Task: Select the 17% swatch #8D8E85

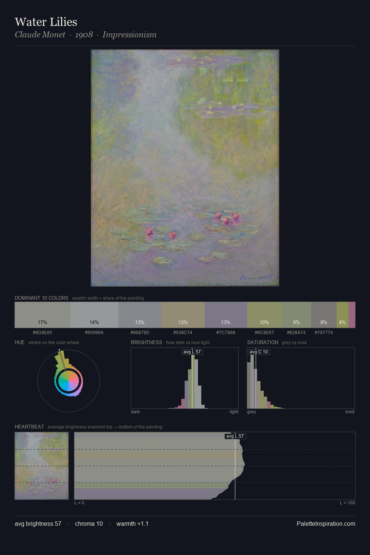Action: pos(43,315)
